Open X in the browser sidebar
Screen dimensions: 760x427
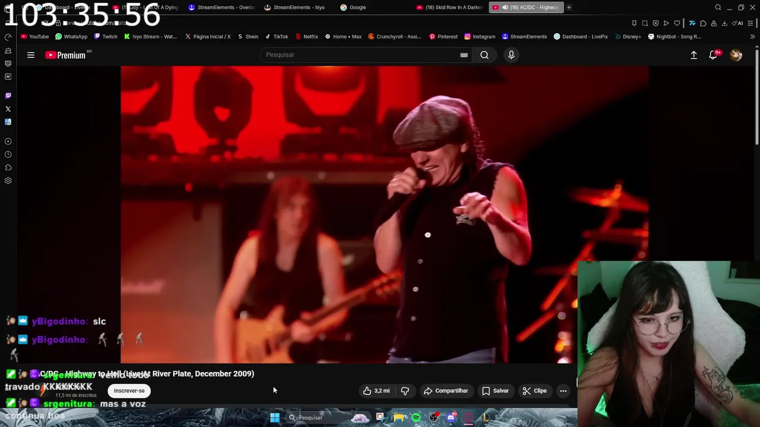click(8, 109)
